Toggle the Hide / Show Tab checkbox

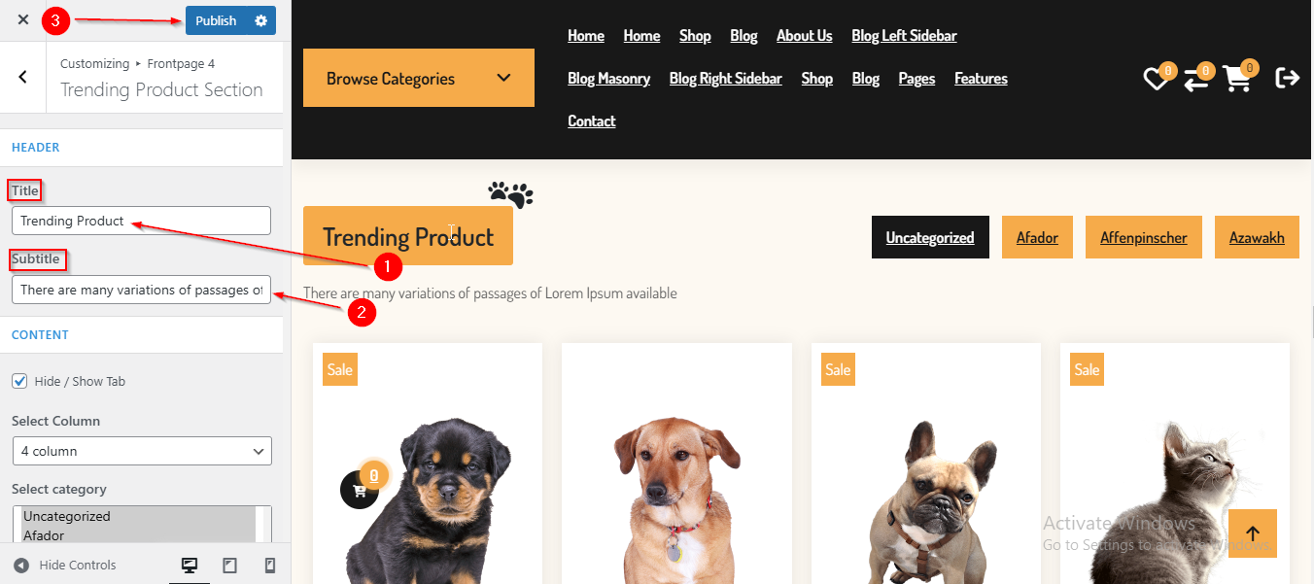19,381
